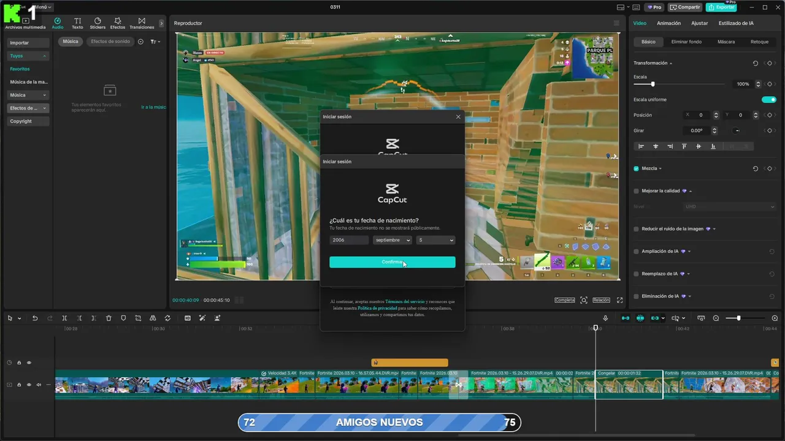Enable Mejorar la calidad checkbox
785x441 pixels.
(636, 191)
